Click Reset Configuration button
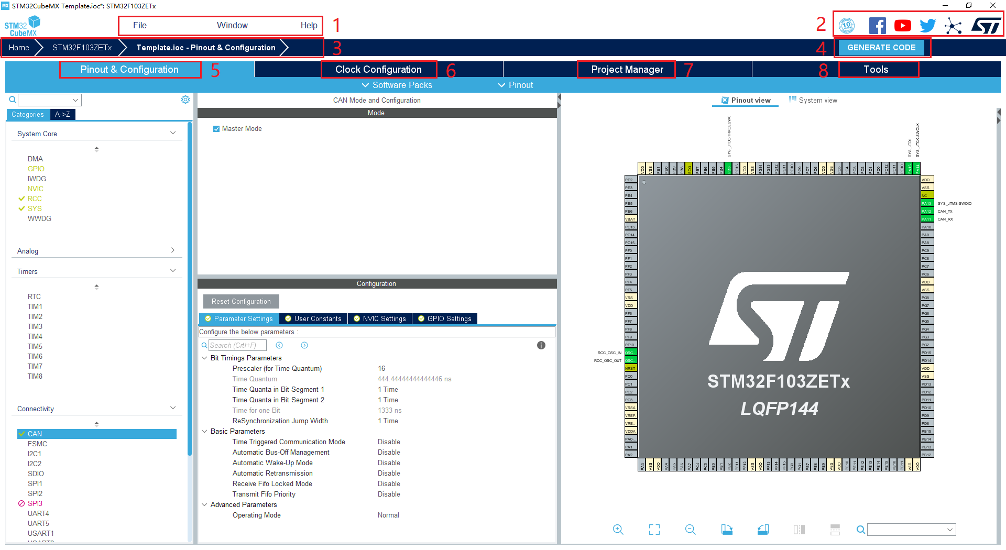This screenshot has height=550, width=1006. pos(241,301)
